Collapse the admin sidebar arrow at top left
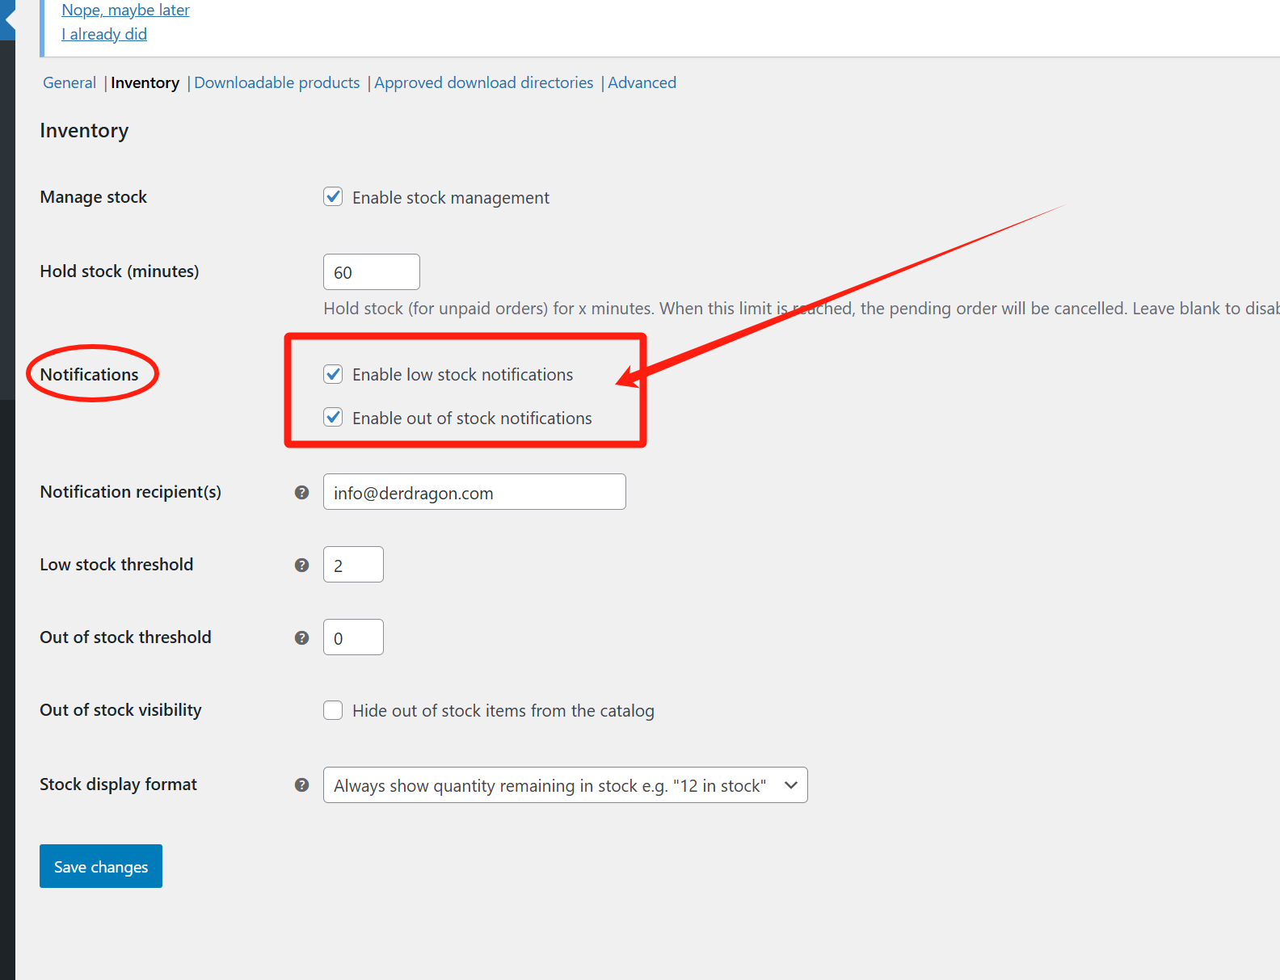 8,19
